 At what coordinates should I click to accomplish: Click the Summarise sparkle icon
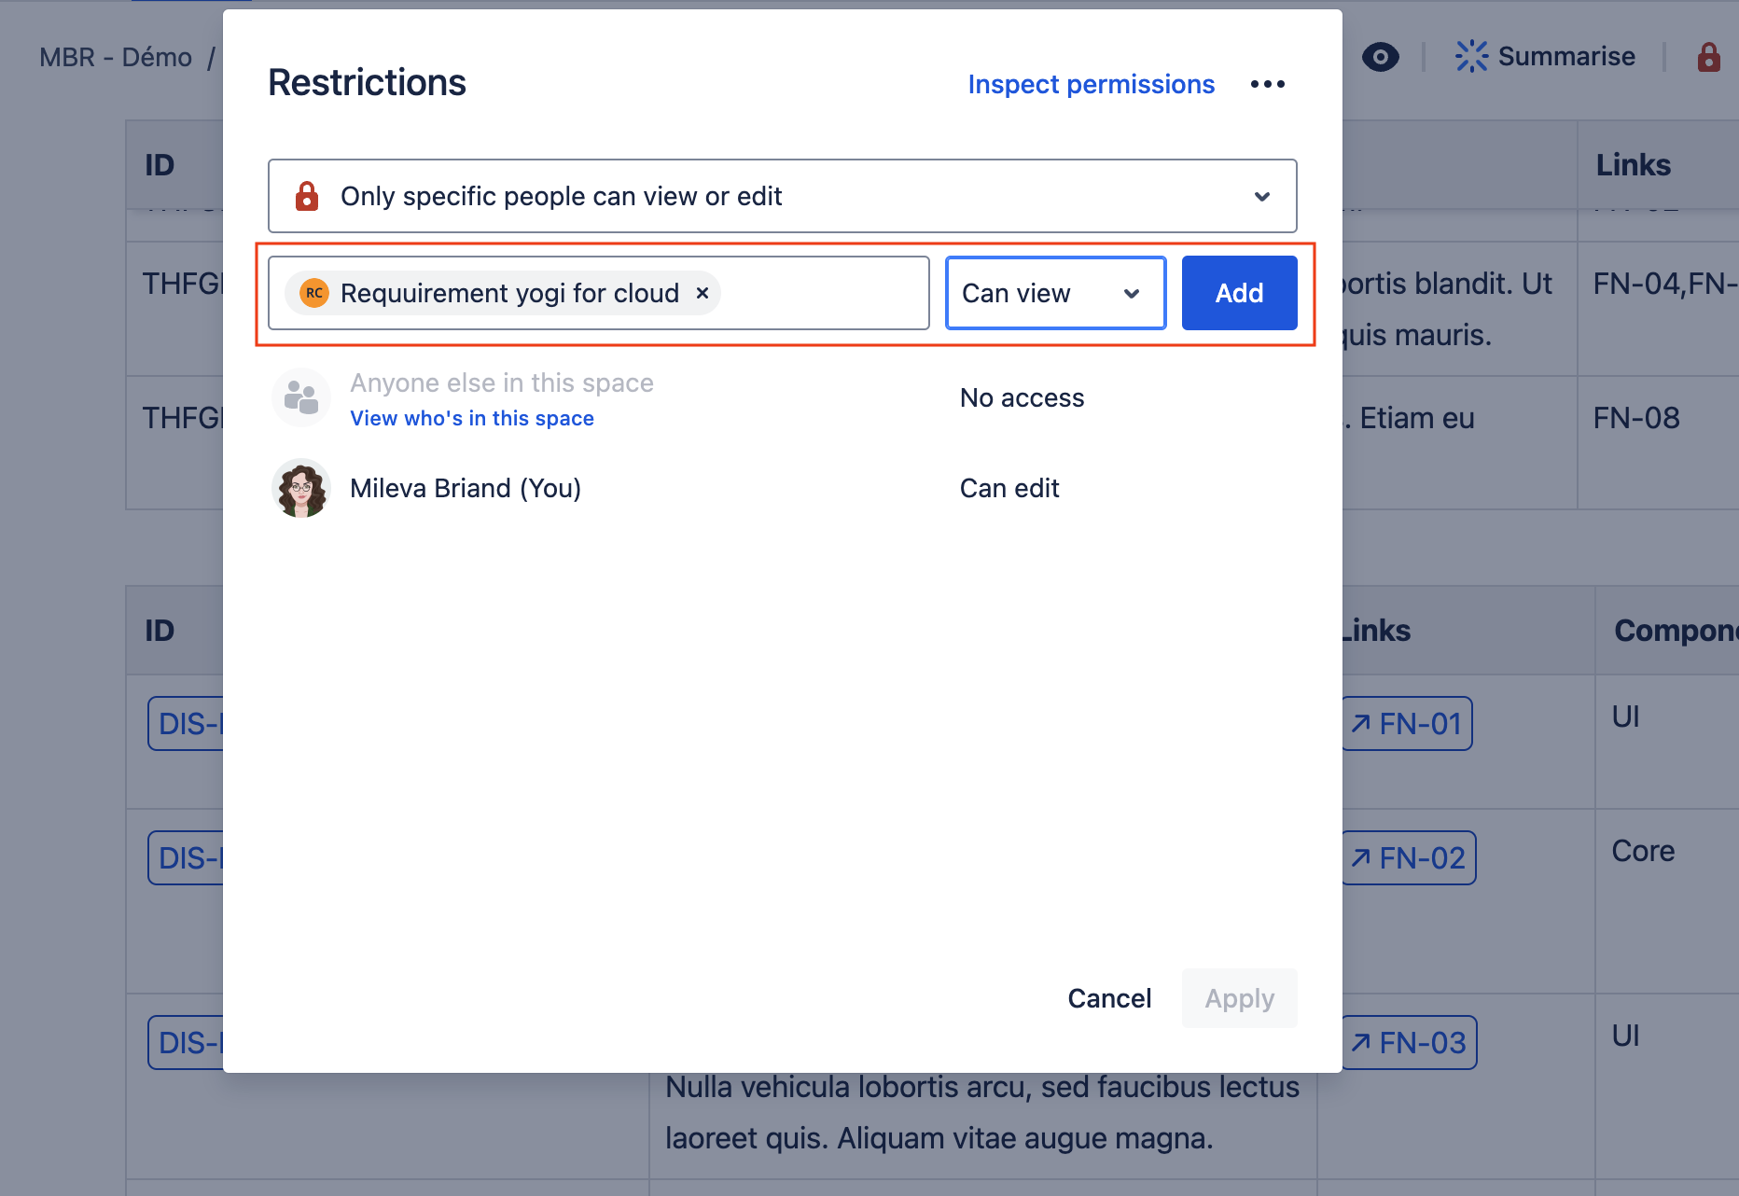(1472, 56)
